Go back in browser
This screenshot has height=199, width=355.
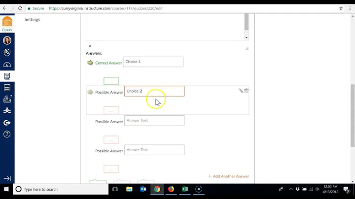pos(5,8)
